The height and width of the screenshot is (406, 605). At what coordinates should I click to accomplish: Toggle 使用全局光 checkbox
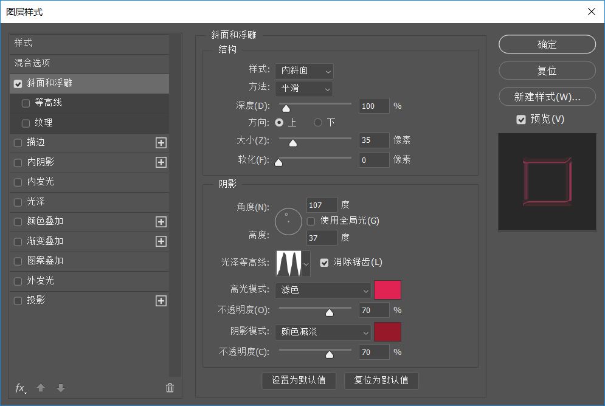coord(311,221)
